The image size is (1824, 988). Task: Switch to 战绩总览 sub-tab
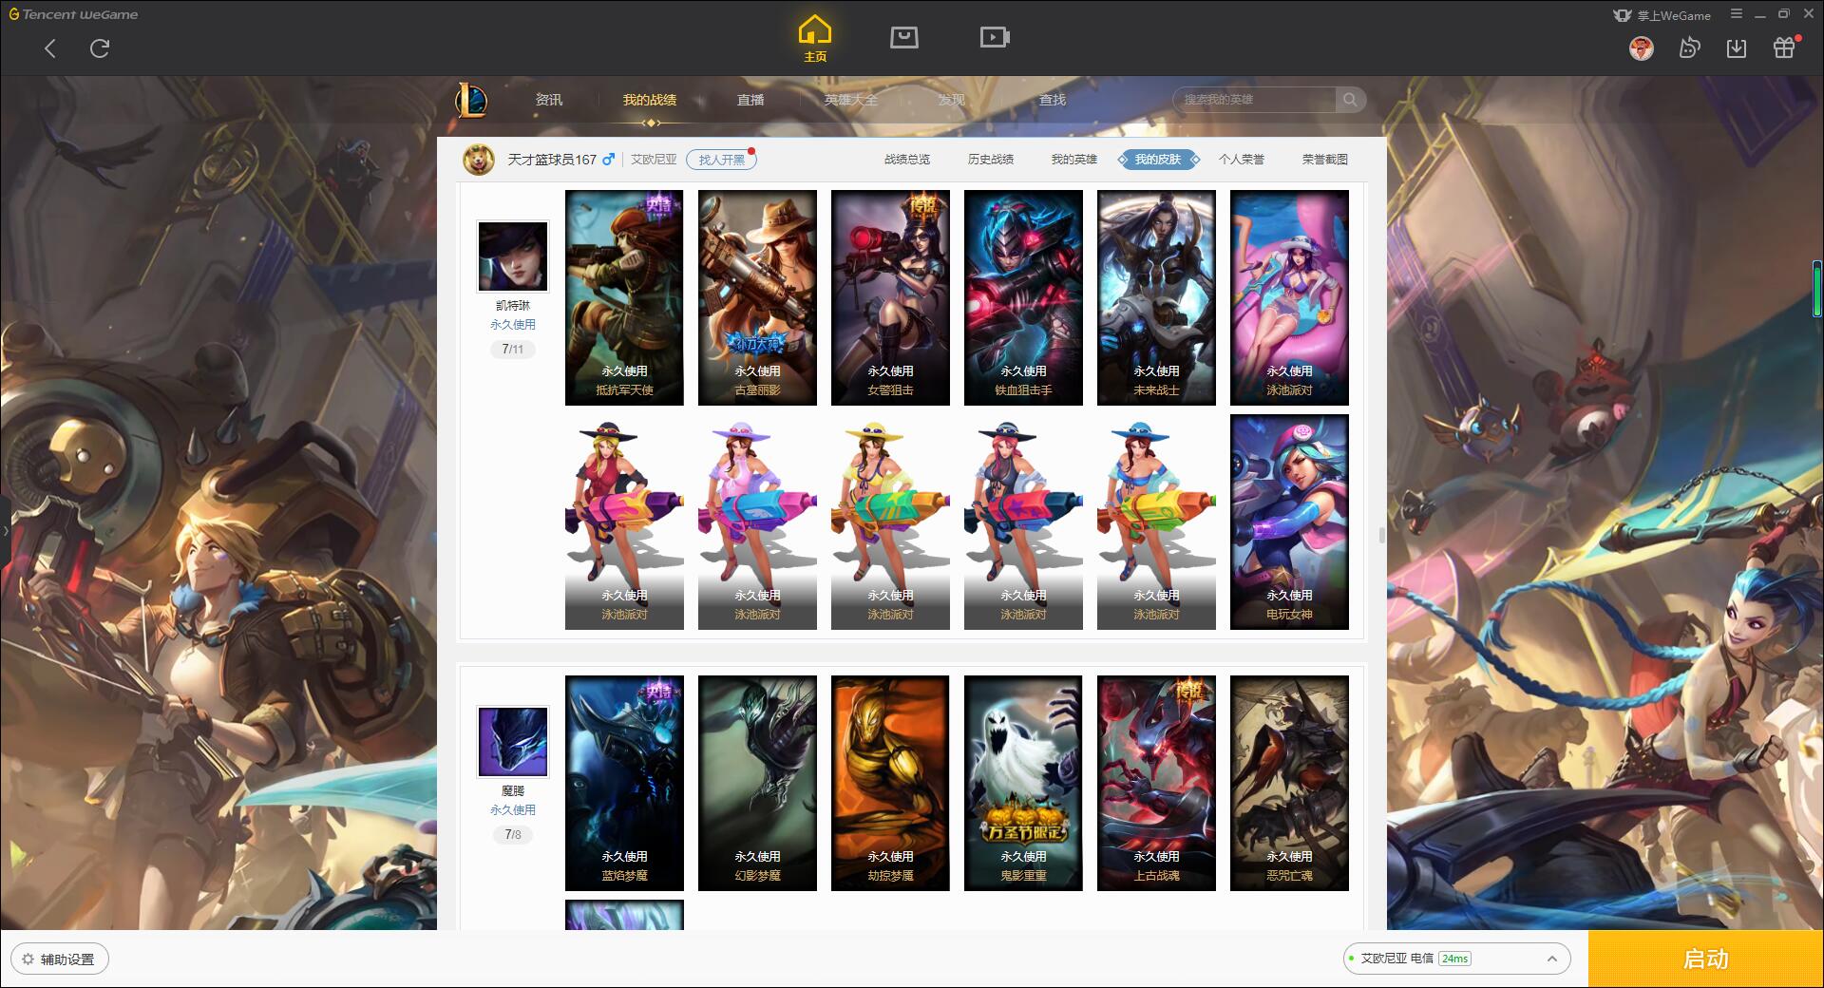click(907, 160)
